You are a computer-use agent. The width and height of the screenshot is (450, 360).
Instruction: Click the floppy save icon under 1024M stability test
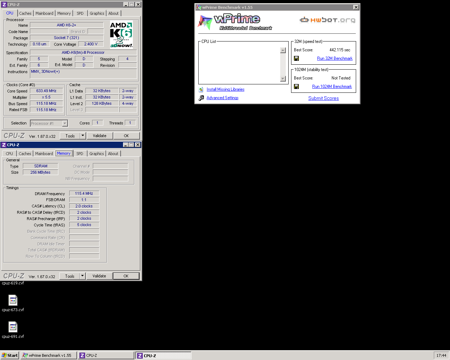(296, 86)
